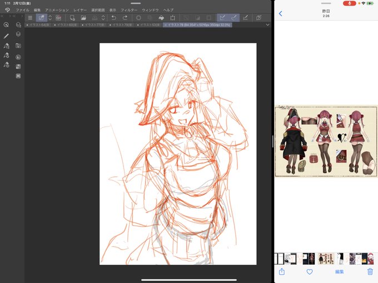378x283 pixels.
Task: Open the 表示 menu
Action: point(113,10)
